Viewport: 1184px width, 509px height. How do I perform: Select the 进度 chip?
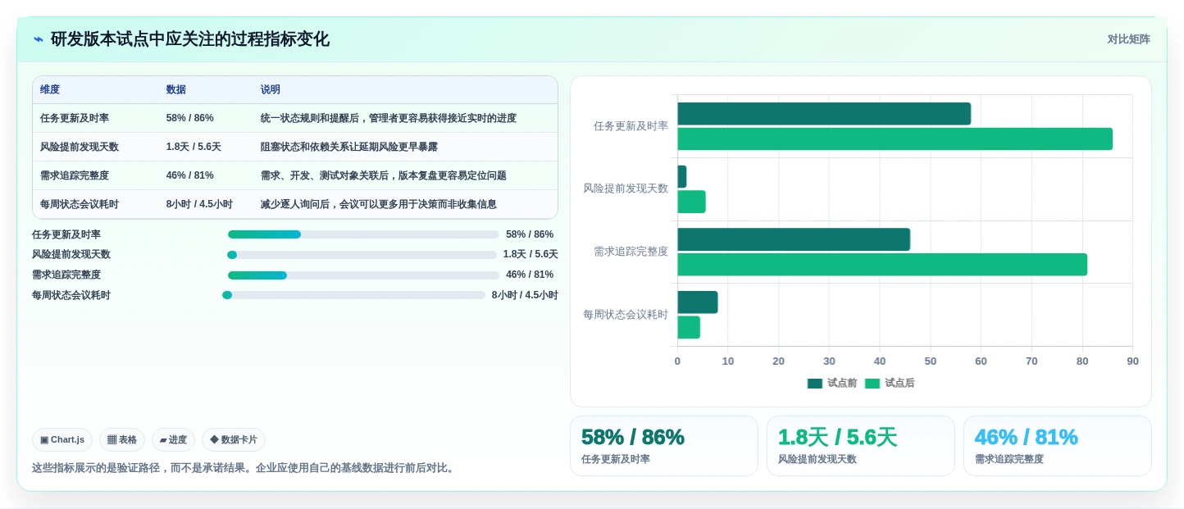tap(173, 440)
